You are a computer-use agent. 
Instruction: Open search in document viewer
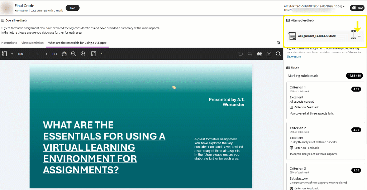click(x=278, y=54)
